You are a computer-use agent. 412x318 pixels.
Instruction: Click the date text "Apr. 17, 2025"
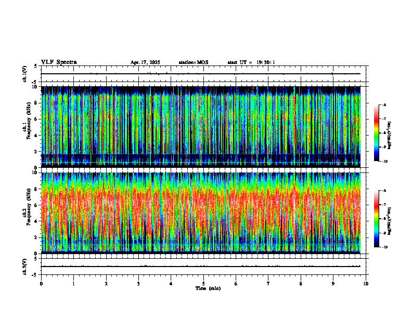145,62
